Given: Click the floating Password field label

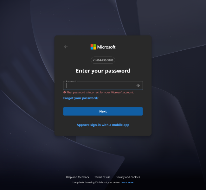Looking at the screenshot, I should tap(71, 81).
